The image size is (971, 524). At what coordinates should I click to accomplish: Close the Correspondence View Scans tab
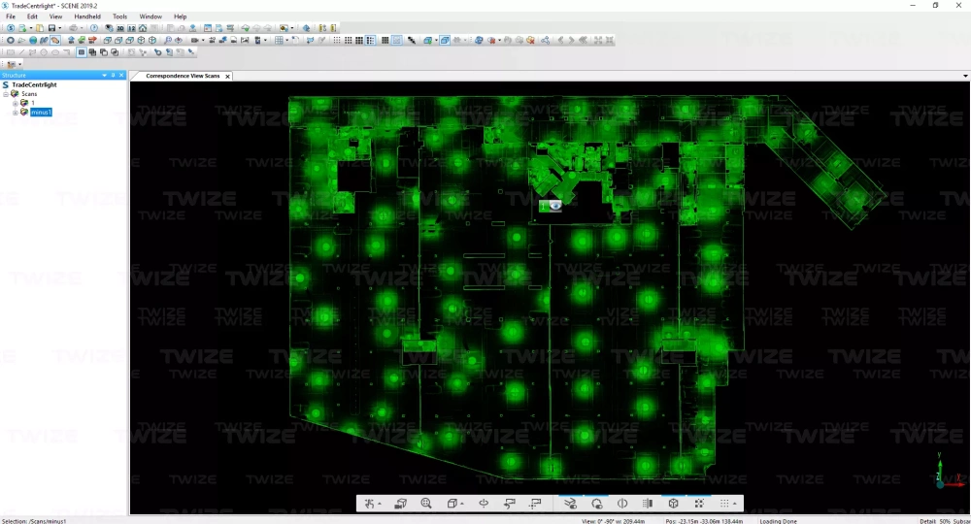tap(228, 76)
